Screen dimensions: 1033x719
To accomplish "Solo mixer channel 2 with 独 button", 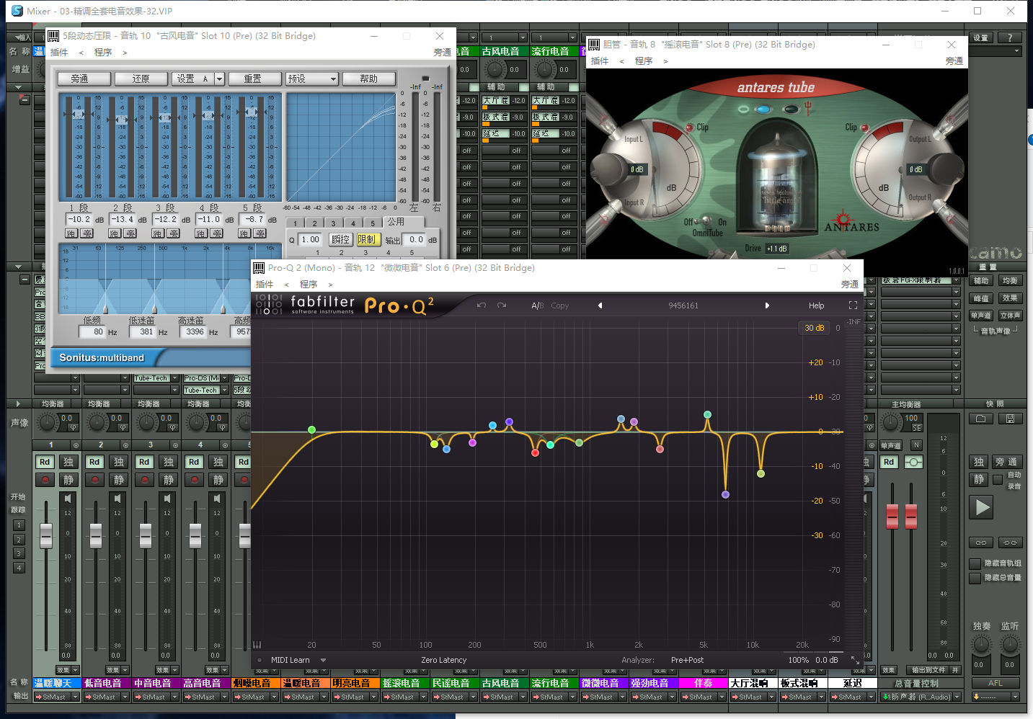I will point(118,462).
